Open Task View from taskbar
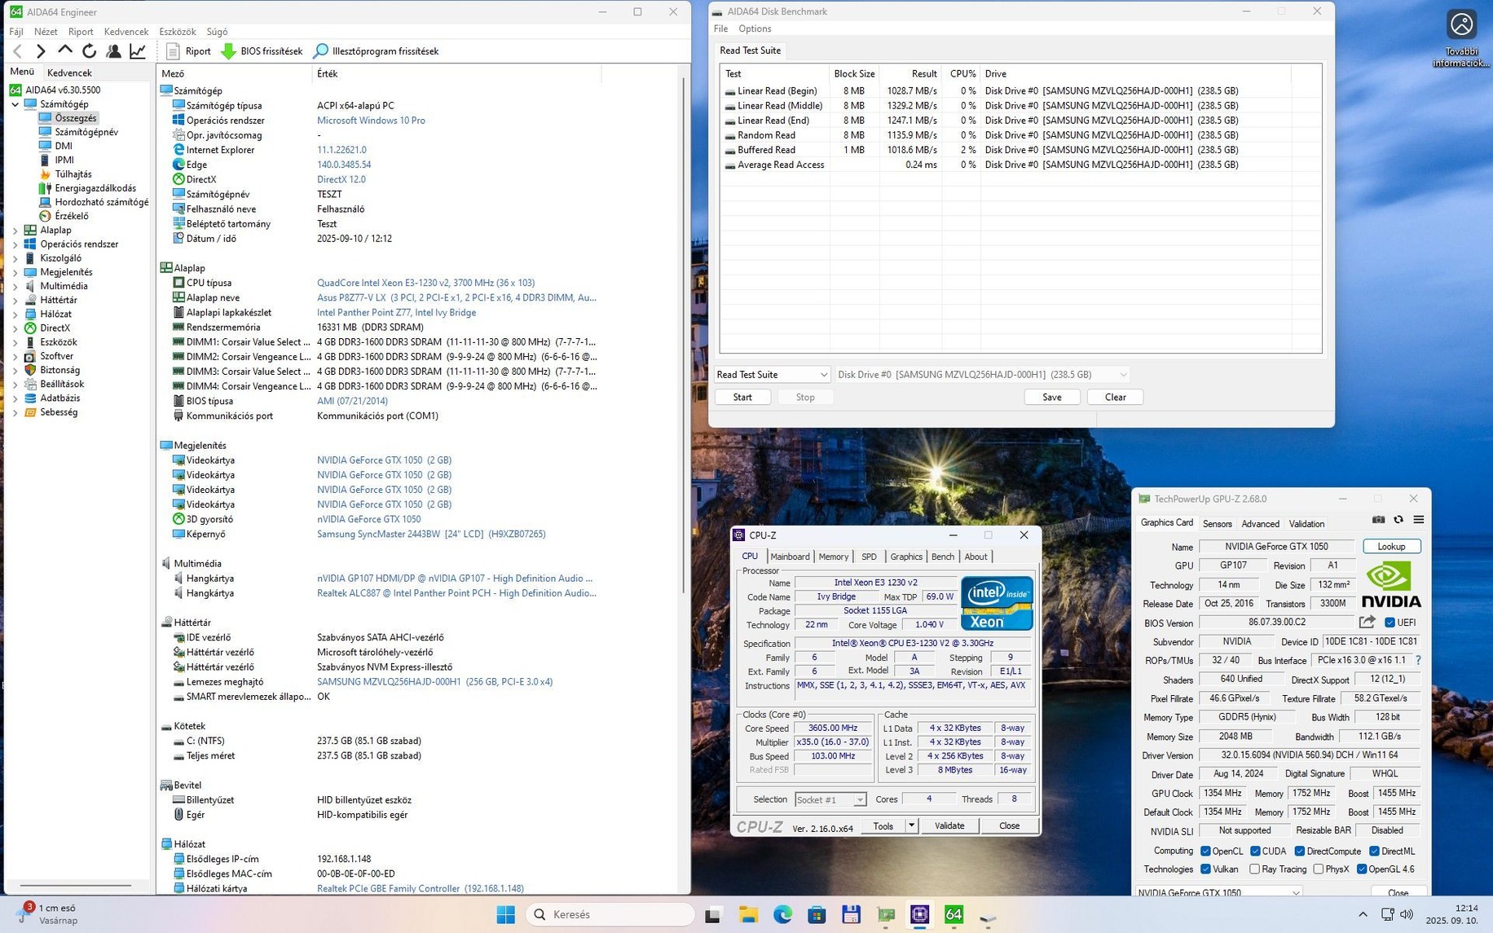The image size is (1493, 933). coord(713,914)
